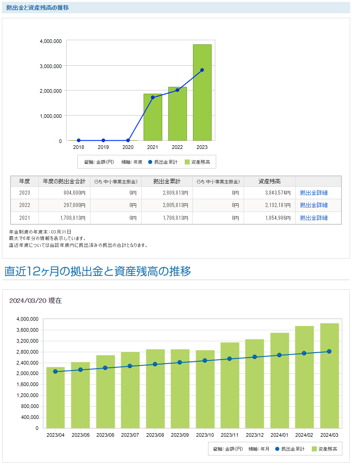This screenshot has height=466, width=352.
Task: Click the 2018 data point on yearly chart
Action: click(x=79, y=140)
